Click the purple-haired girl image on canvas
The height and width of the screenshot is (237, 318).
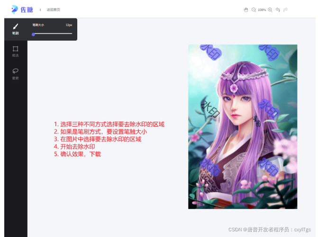tap(243, 127)
